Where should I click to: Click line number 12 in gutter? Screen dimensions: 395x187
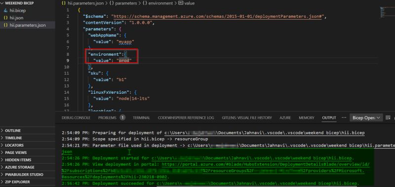coord(67,79)
